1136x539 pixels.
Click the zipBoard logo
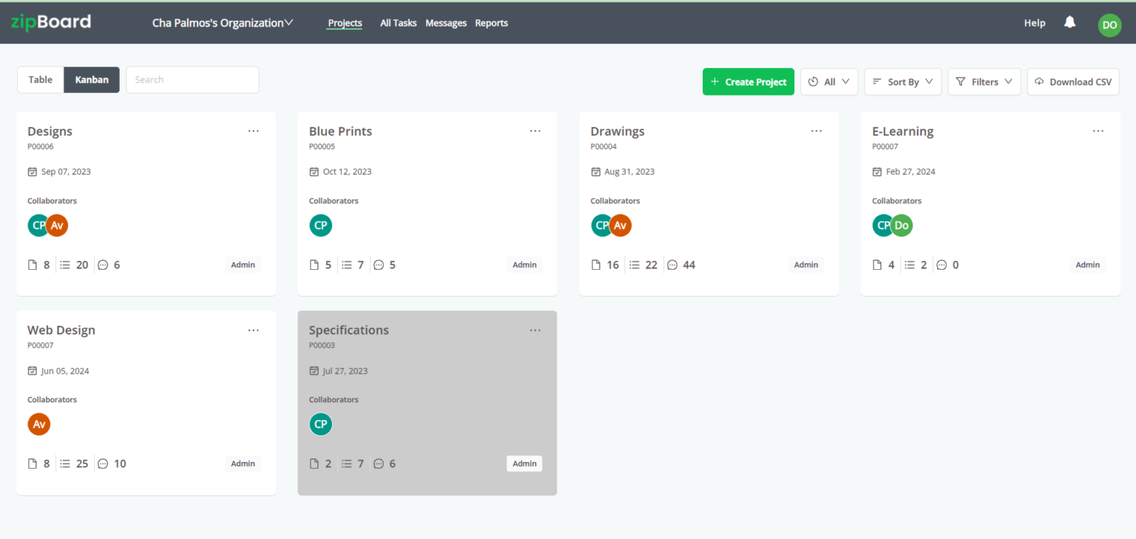[50, 21]
